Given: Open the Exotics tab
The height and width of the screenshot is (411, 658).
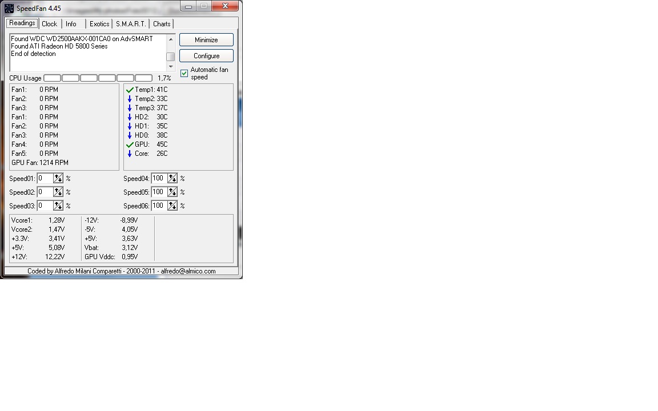Looking at the screenshot, I should [x=99, y=24].
